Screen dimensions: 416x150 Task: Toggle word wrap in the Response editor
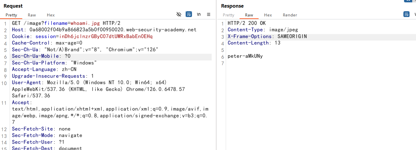pos(406,14)
